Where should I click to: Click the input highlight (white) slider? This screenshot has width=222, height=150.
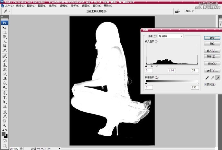click(x=157, y=66)
